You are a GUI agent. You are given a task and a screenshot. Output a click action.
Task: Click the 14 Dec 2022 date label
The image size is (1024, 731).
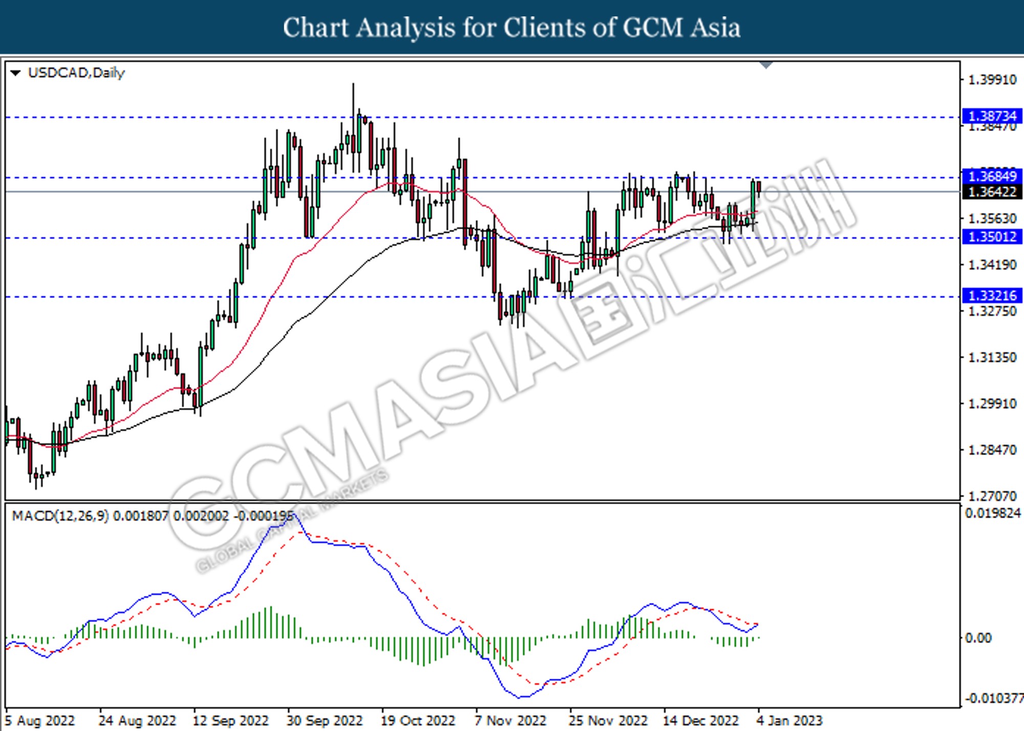701,721
